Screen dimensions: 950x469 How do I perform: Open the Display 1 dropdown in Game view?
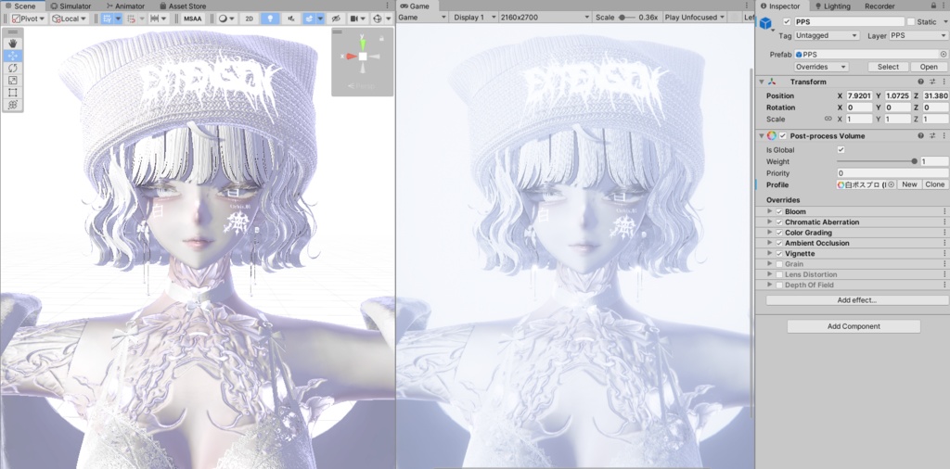(x=475, y=18)
